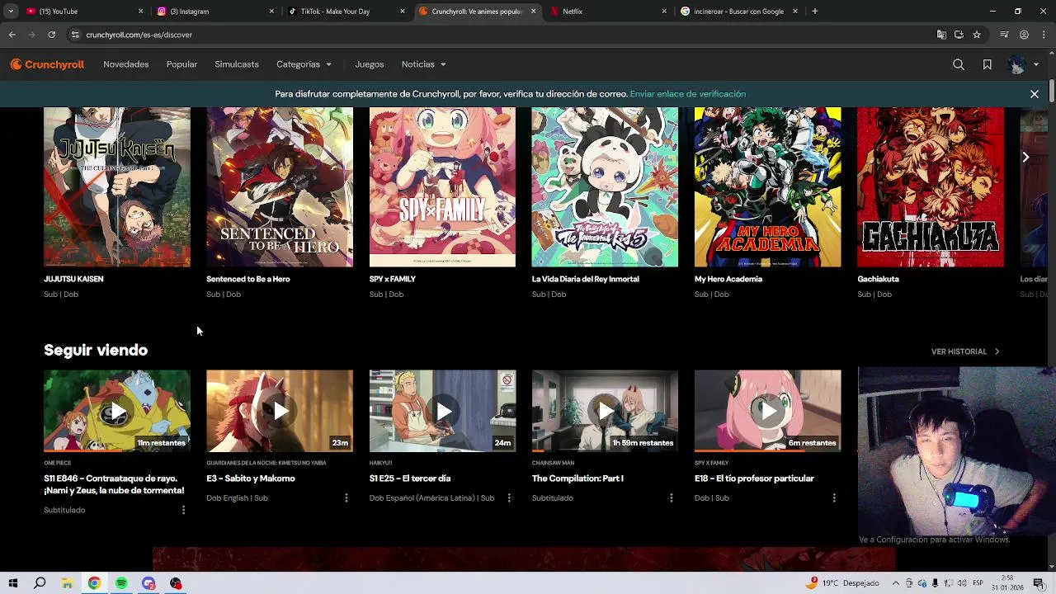Reload the Crunchyroll page
The image size is (1056, 594).
pos(51,35)
